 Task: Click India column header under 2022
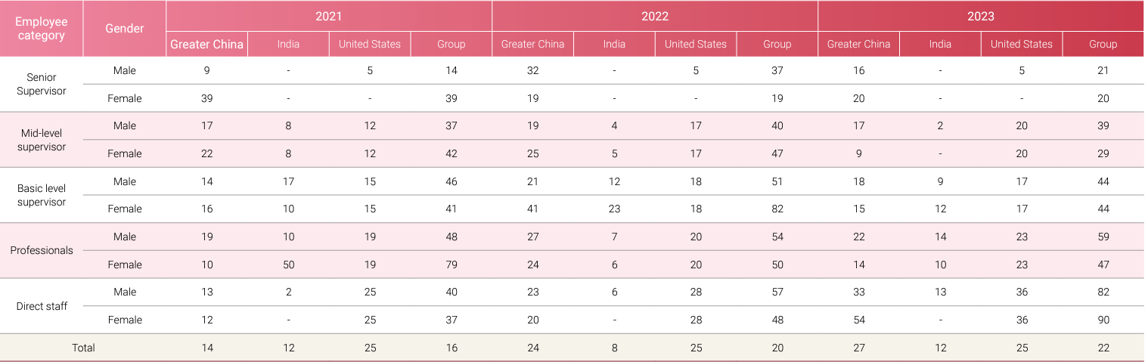pos(614,44)
